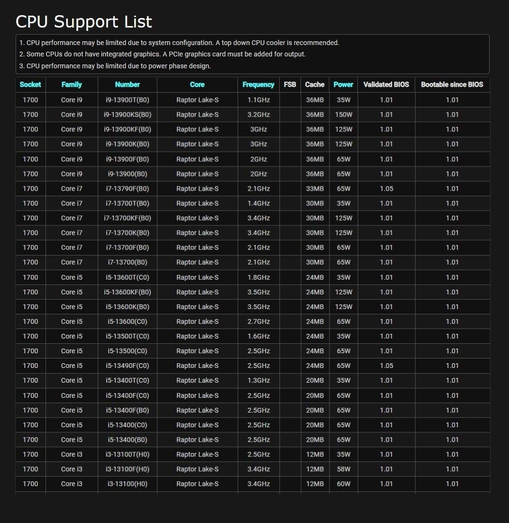Click the Validated BIOS column header
509x523 pixels.
point(386,84)
